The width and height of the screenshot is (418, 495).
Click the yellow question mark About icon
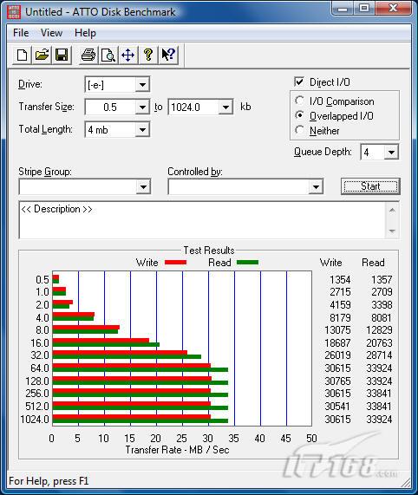coord(147,55)
